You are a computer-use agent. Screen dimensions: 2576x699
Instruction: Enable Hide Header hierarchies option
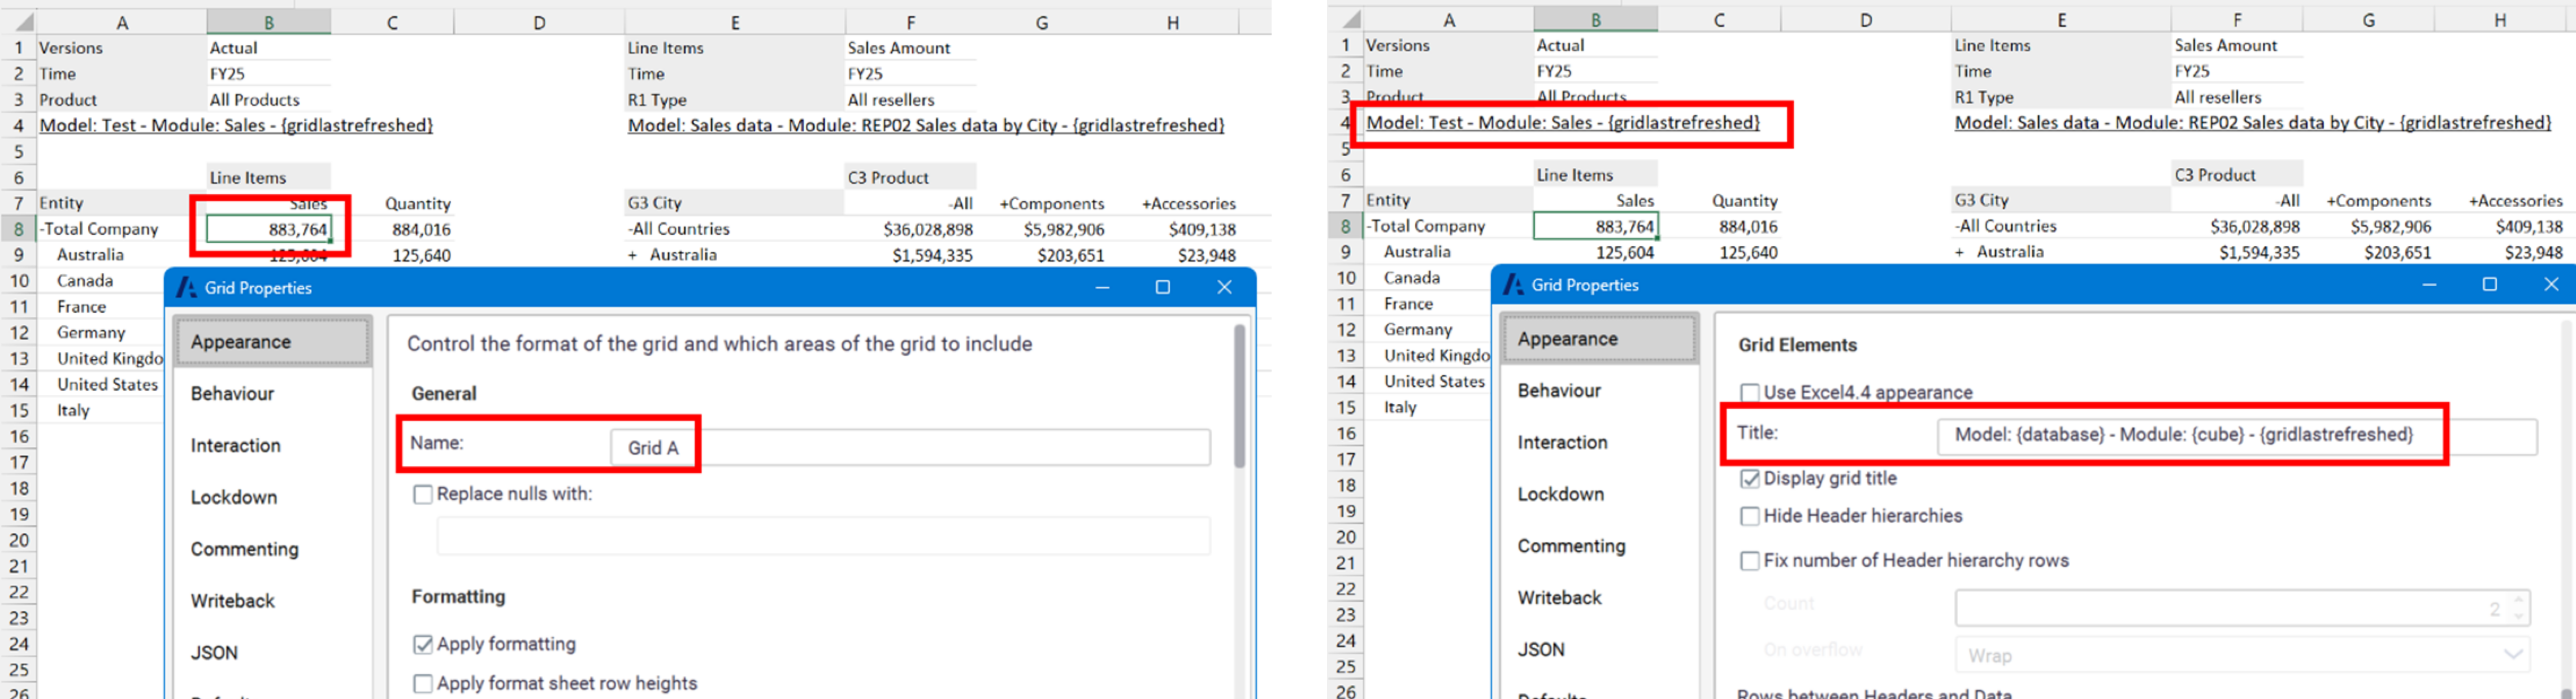[1750, 516]
